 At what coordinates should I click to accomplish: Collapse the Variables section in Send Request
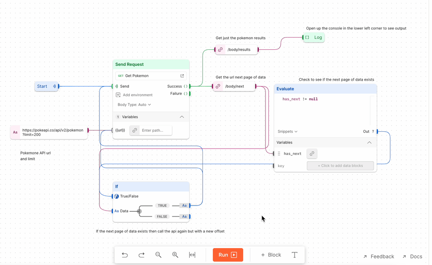click(x=182, y=117)
